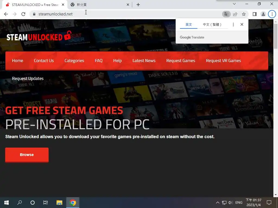Bookmark this page with the star icon
Image resolution: width=278 pixels, height=208 pixels.
[x=244, y=14]
